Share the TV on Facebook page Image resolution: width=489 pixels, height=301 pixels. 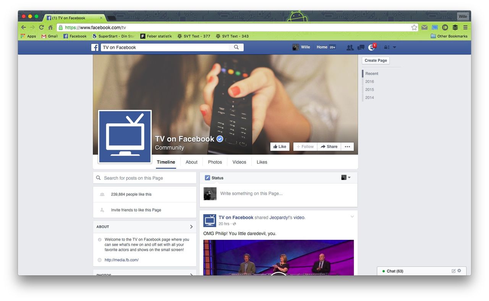[329, 147]
